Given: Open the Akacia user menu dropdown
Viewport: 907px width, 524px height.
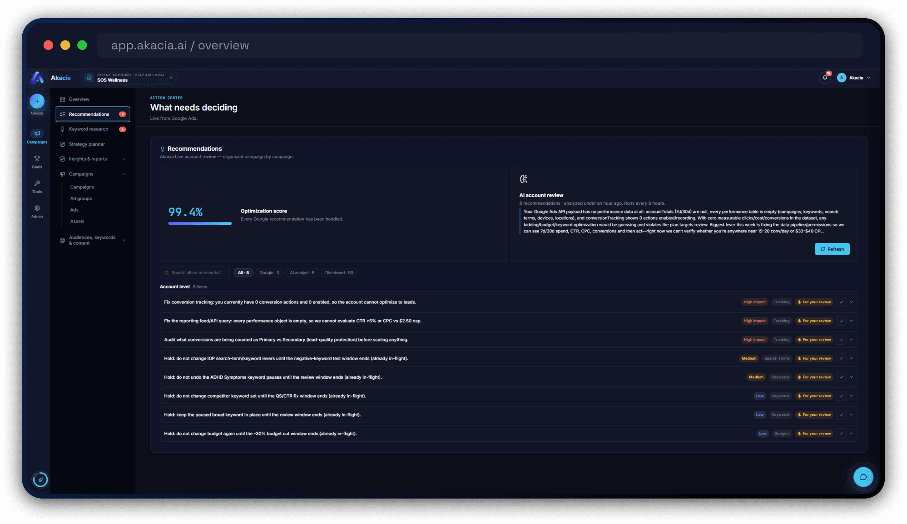Looking at the screenshot, I should tap(855, 78).
